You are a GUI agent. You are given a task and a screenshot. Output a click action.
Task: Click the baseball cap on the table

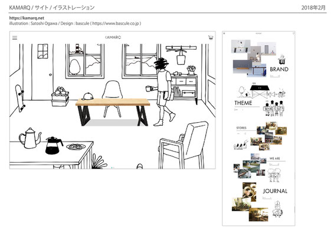point(87,97)
